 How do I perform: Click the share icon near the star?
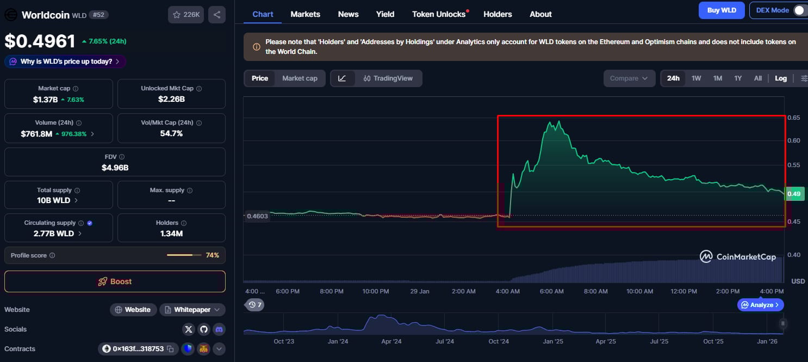[217, 15]
